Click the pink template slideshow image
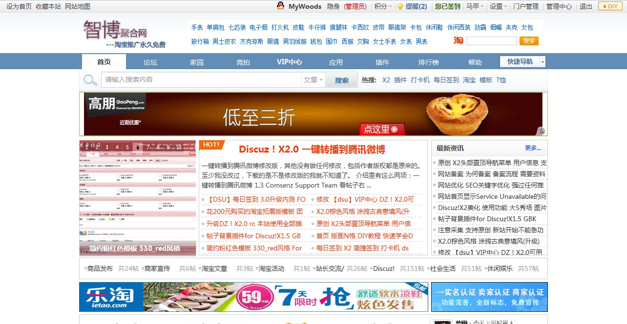Viewport: 627px width, 324px height. click(138, 198)
